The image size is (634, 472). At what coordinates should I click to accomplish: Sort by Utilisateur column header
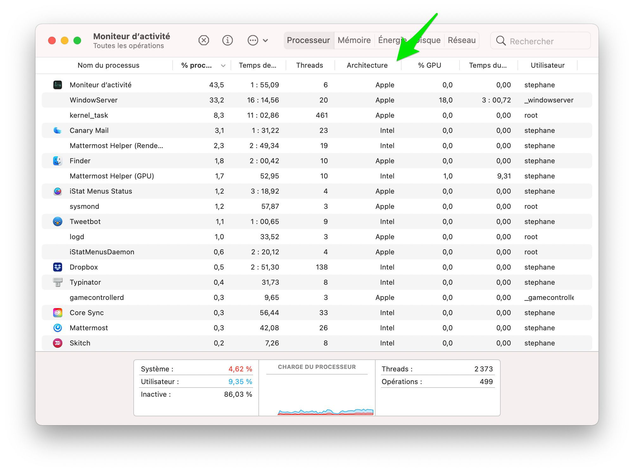tap(548, 65)
